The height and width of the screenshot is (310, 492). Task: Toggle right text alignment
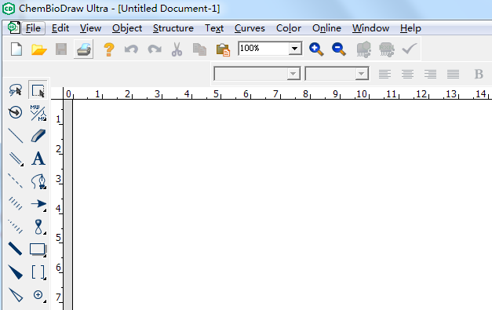click(x=430, y=74)
